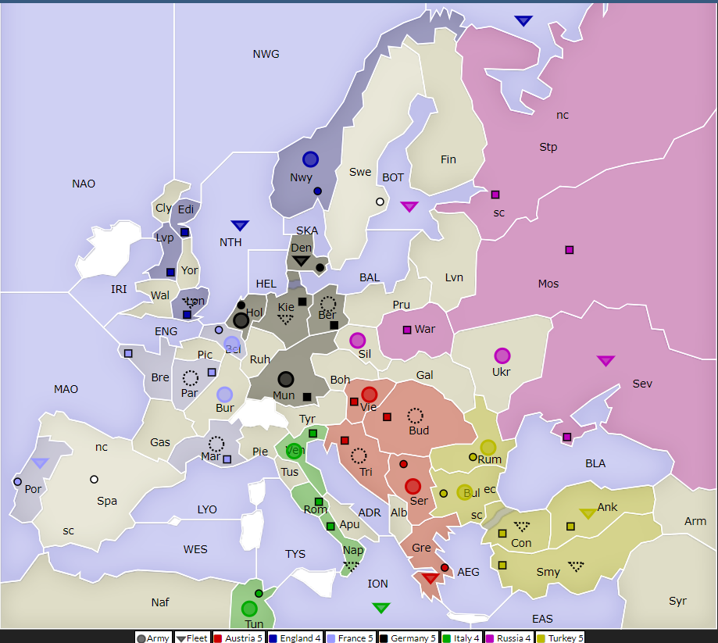
Task: Click the Spain neutral supply center dot
Action: point(94,480)
